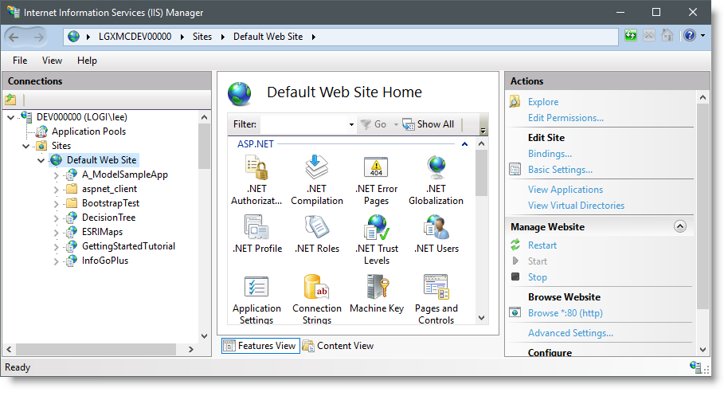Switch to Content View tab
The width and height of the screenshot is (724, 408).
coord(338,346)
